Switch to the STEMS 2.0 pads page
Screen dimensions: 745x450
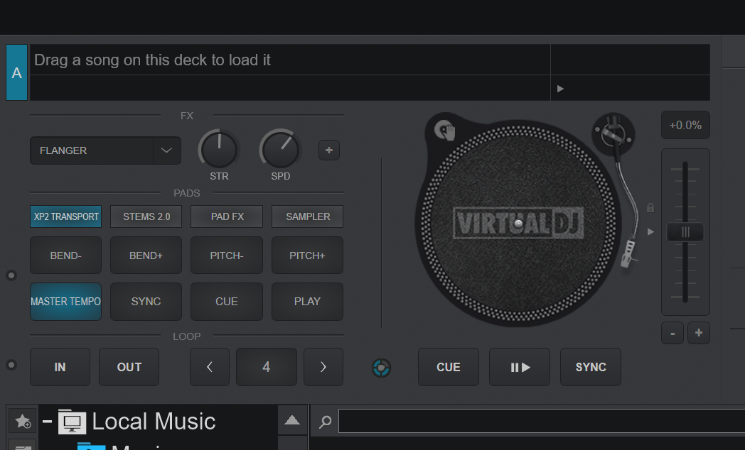tap(146, 216)
